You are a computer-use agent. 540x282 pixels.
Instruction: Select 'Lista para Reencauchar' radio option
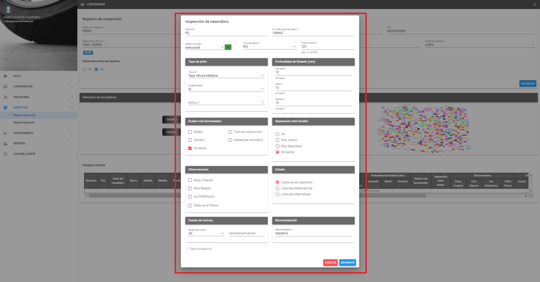(278, 188)
